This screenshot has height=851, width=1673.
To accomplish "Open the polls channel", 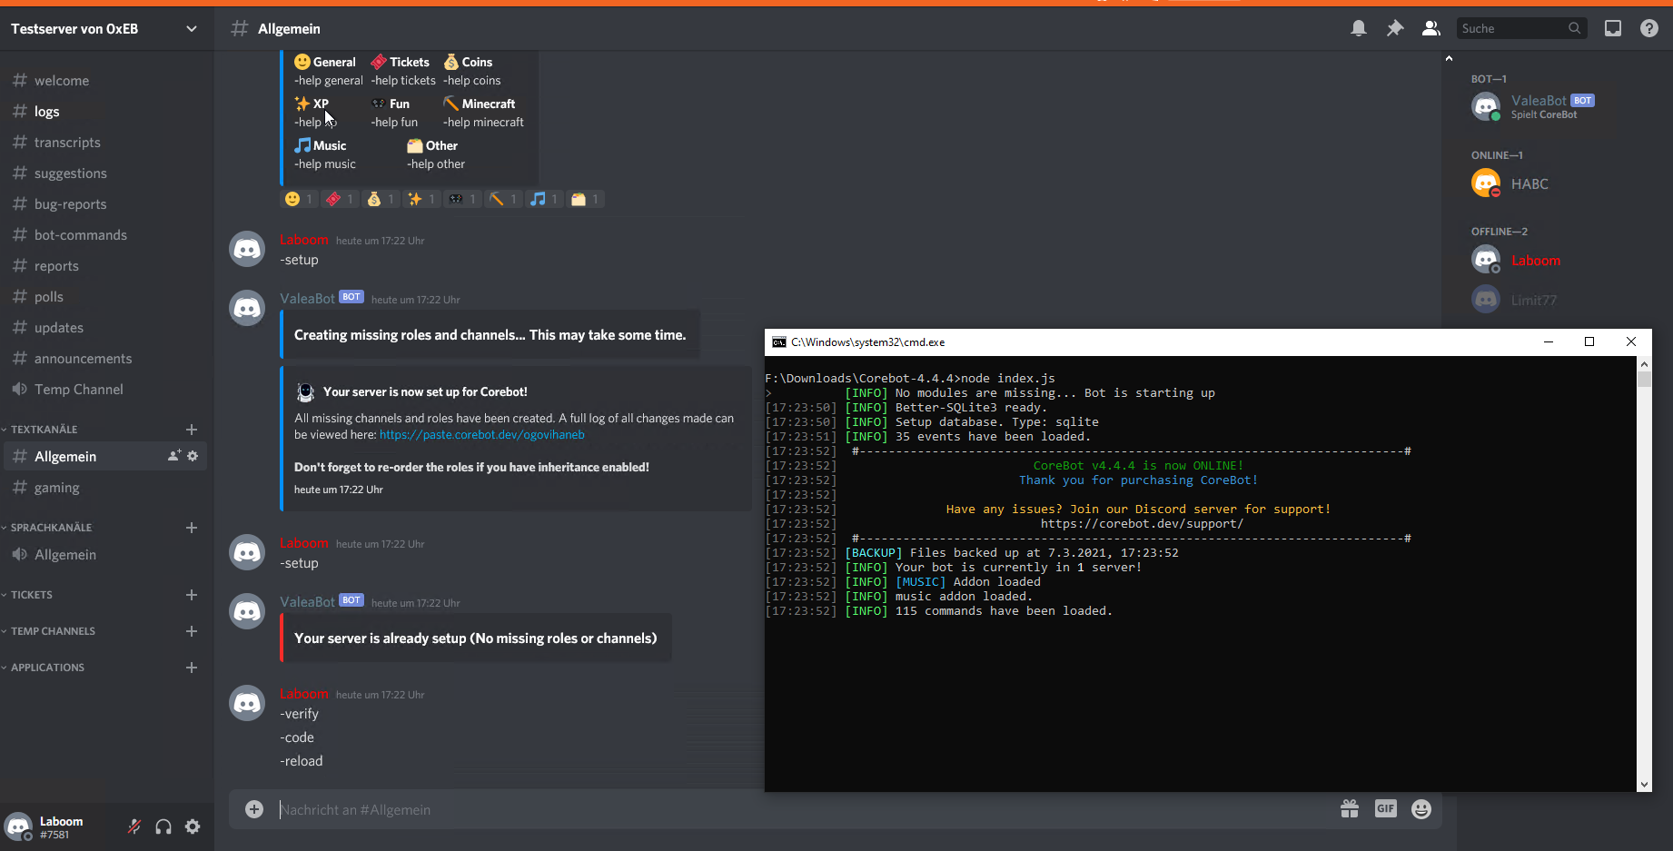I will coord(106,297).
